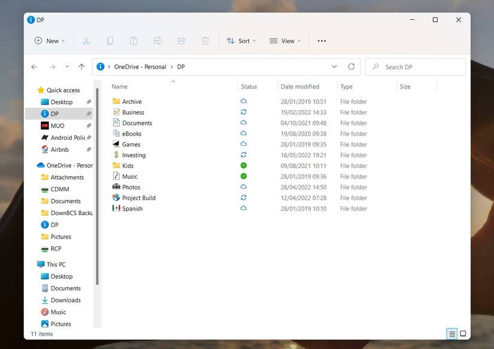Delete selection using the trash icon
The image size is (494, 349).
[x=204, y=41]
